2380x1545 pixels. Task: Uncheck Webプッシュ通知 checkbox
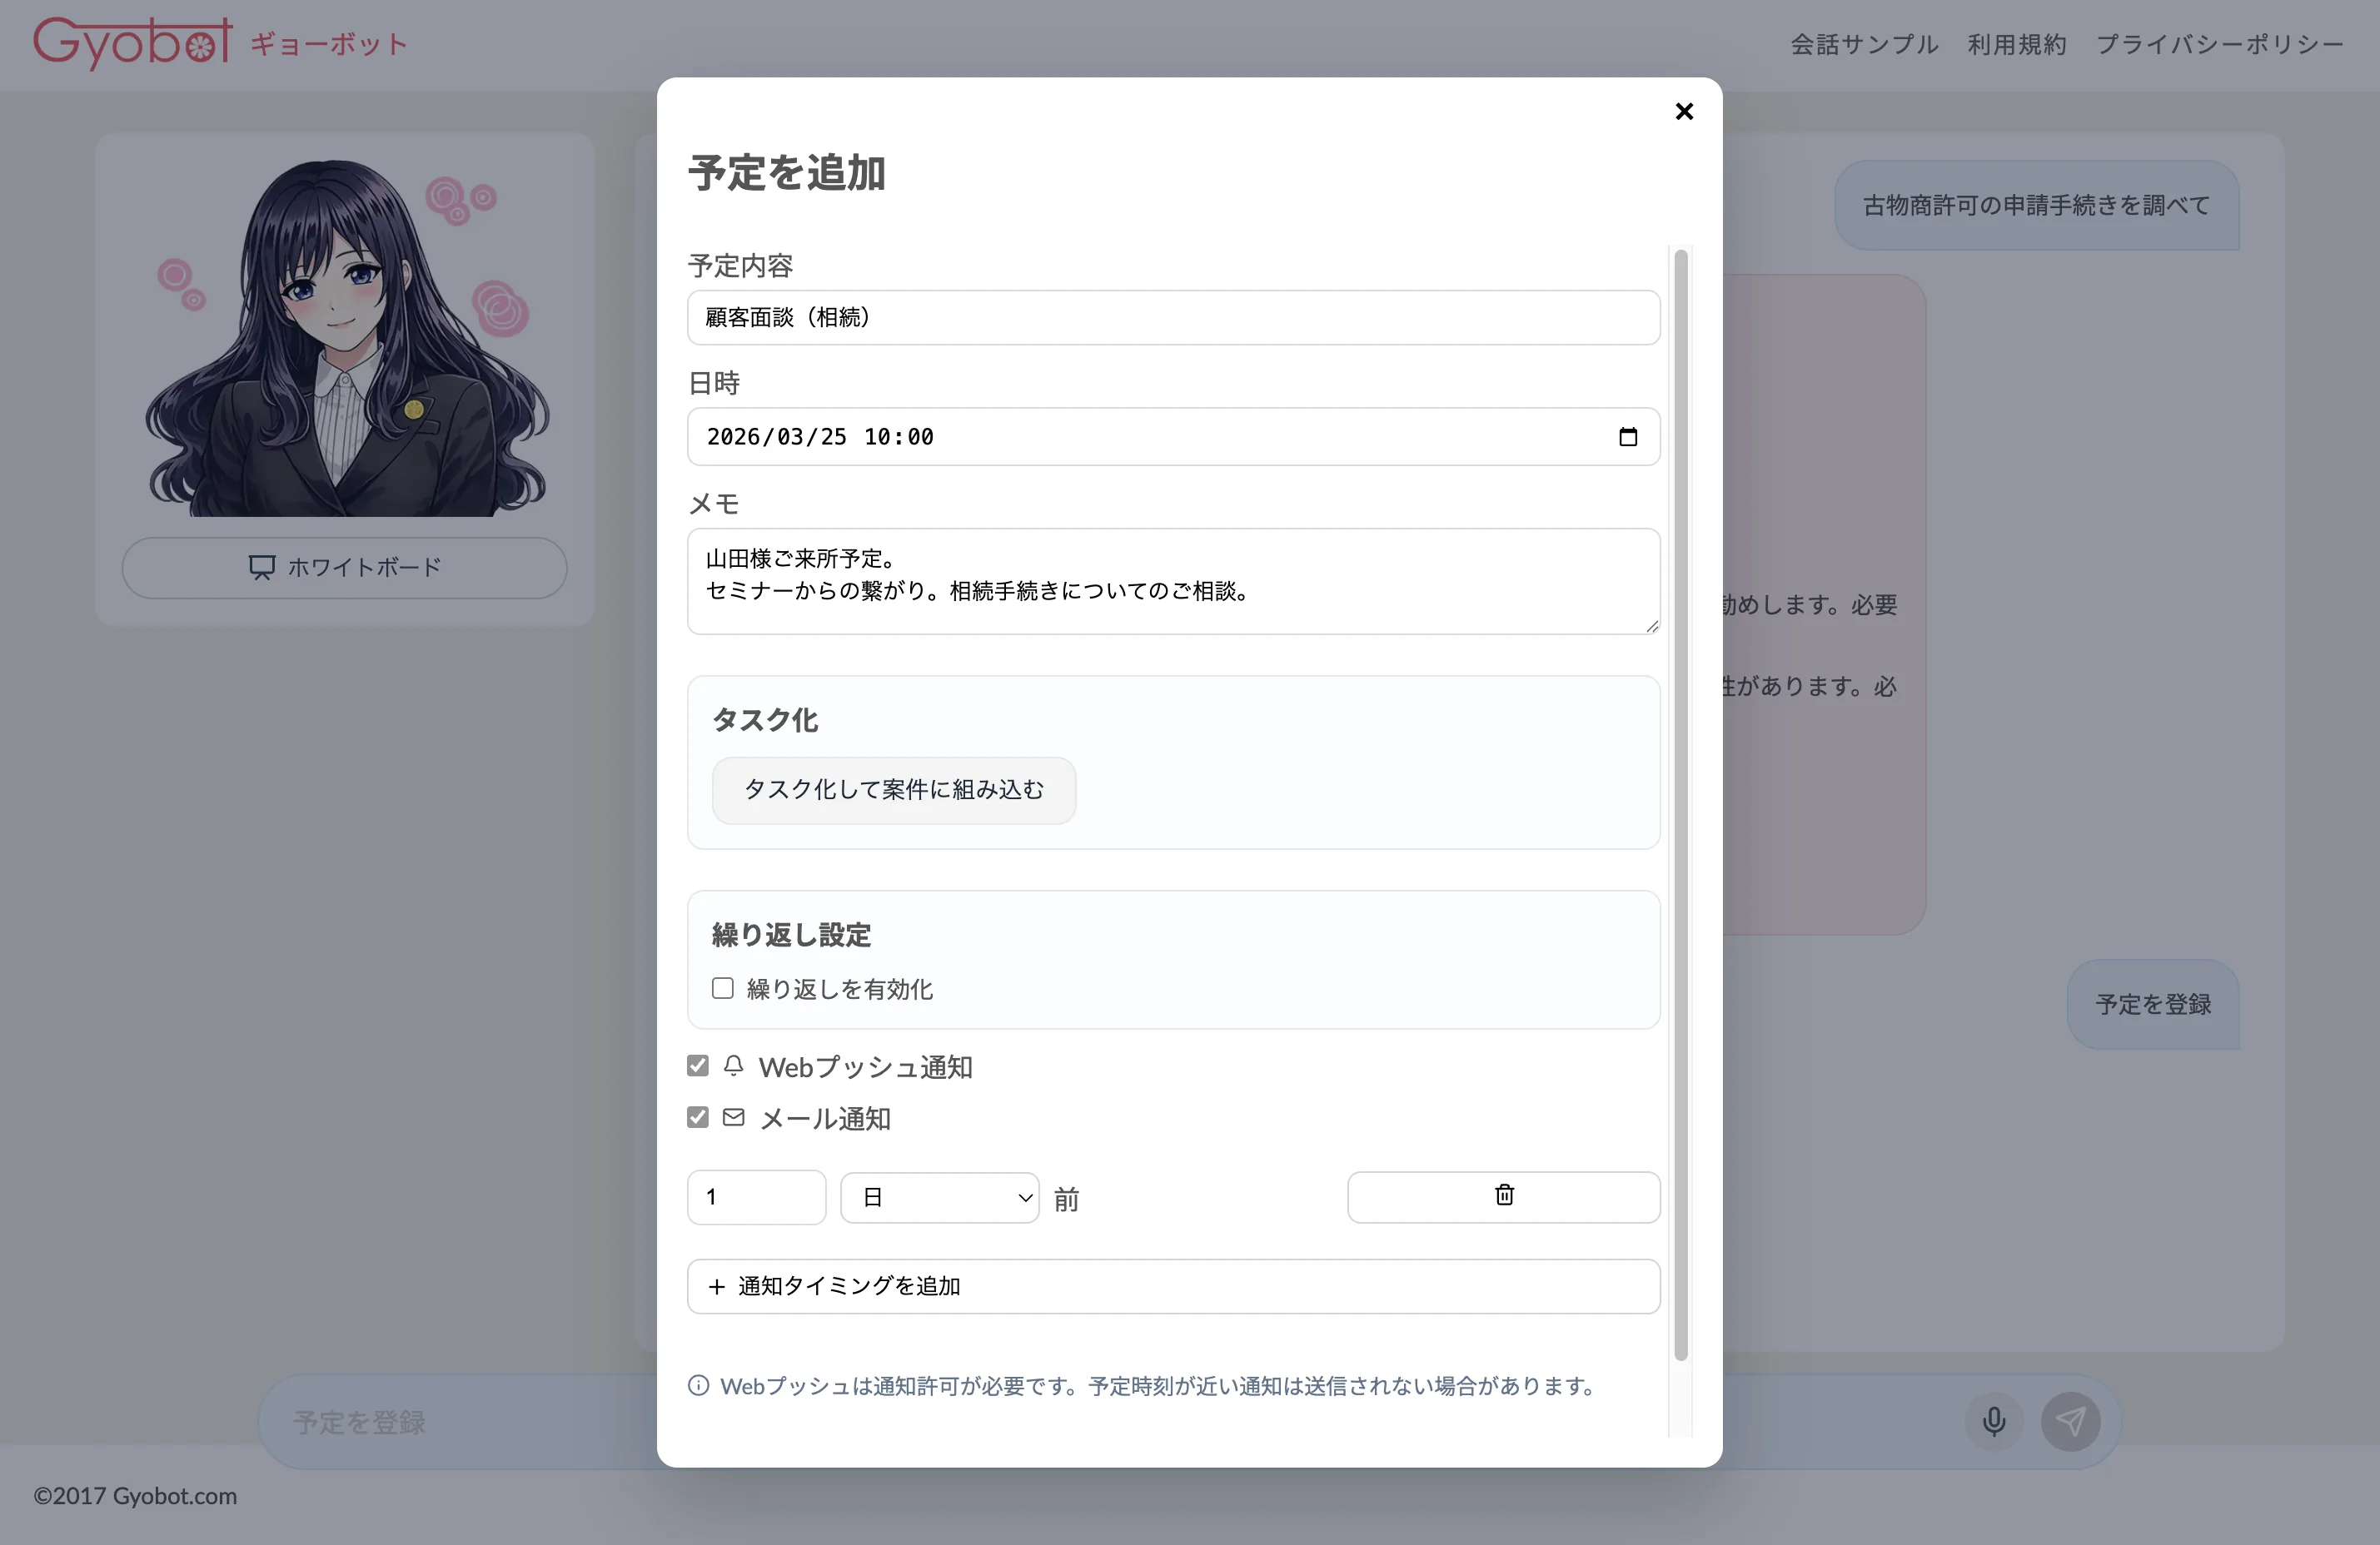(698, 1066)
